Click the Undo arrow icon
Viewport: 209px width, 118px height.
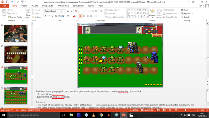pyautogui.click(x=11, y=2)
